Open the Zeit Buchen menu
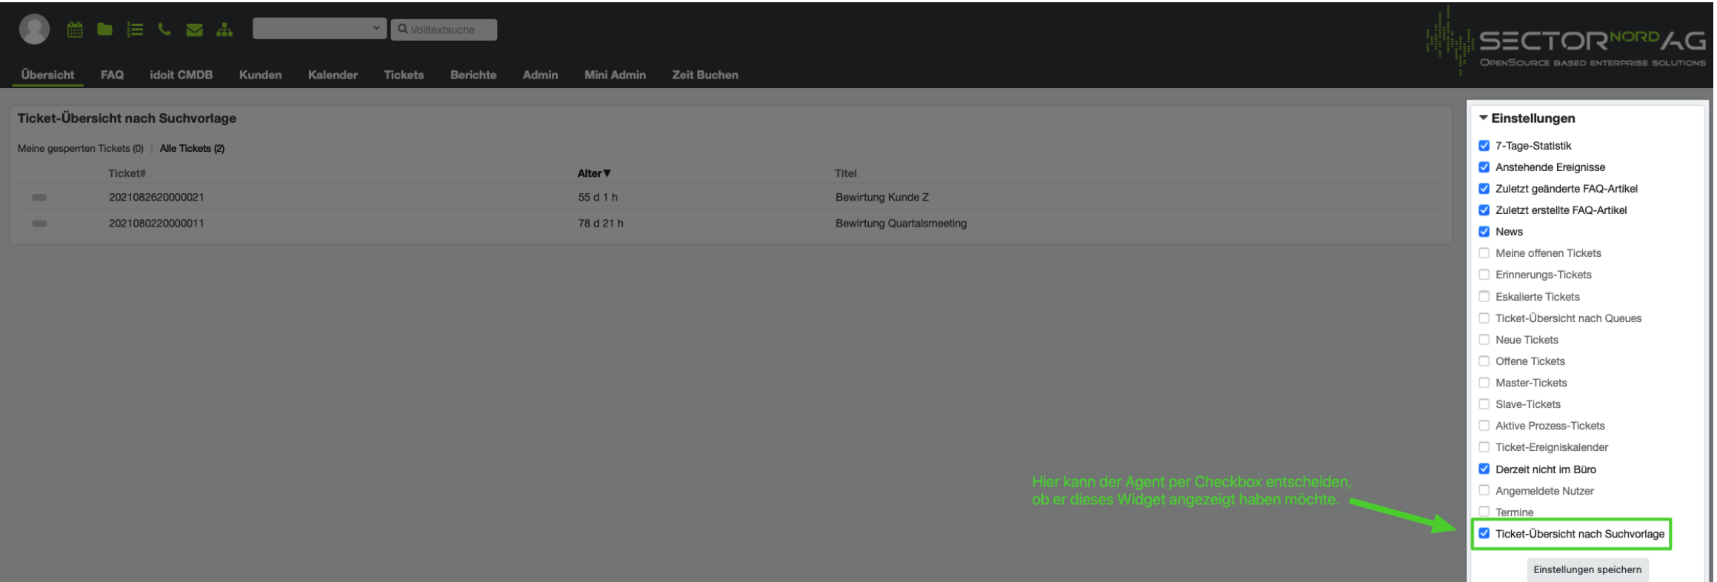1717x582 pixels. (705, 75)
